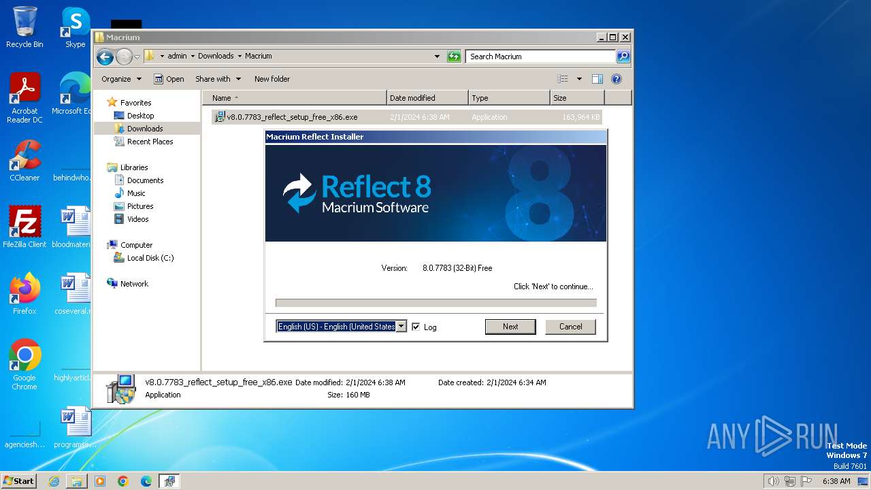Switch to Macrium installer taskbar button
Viewport: 871px width, 490px height.
[169, 481]
